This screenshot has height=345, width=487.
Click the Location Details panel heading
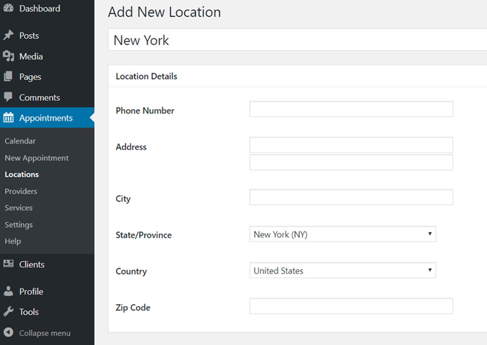(146, 77)
